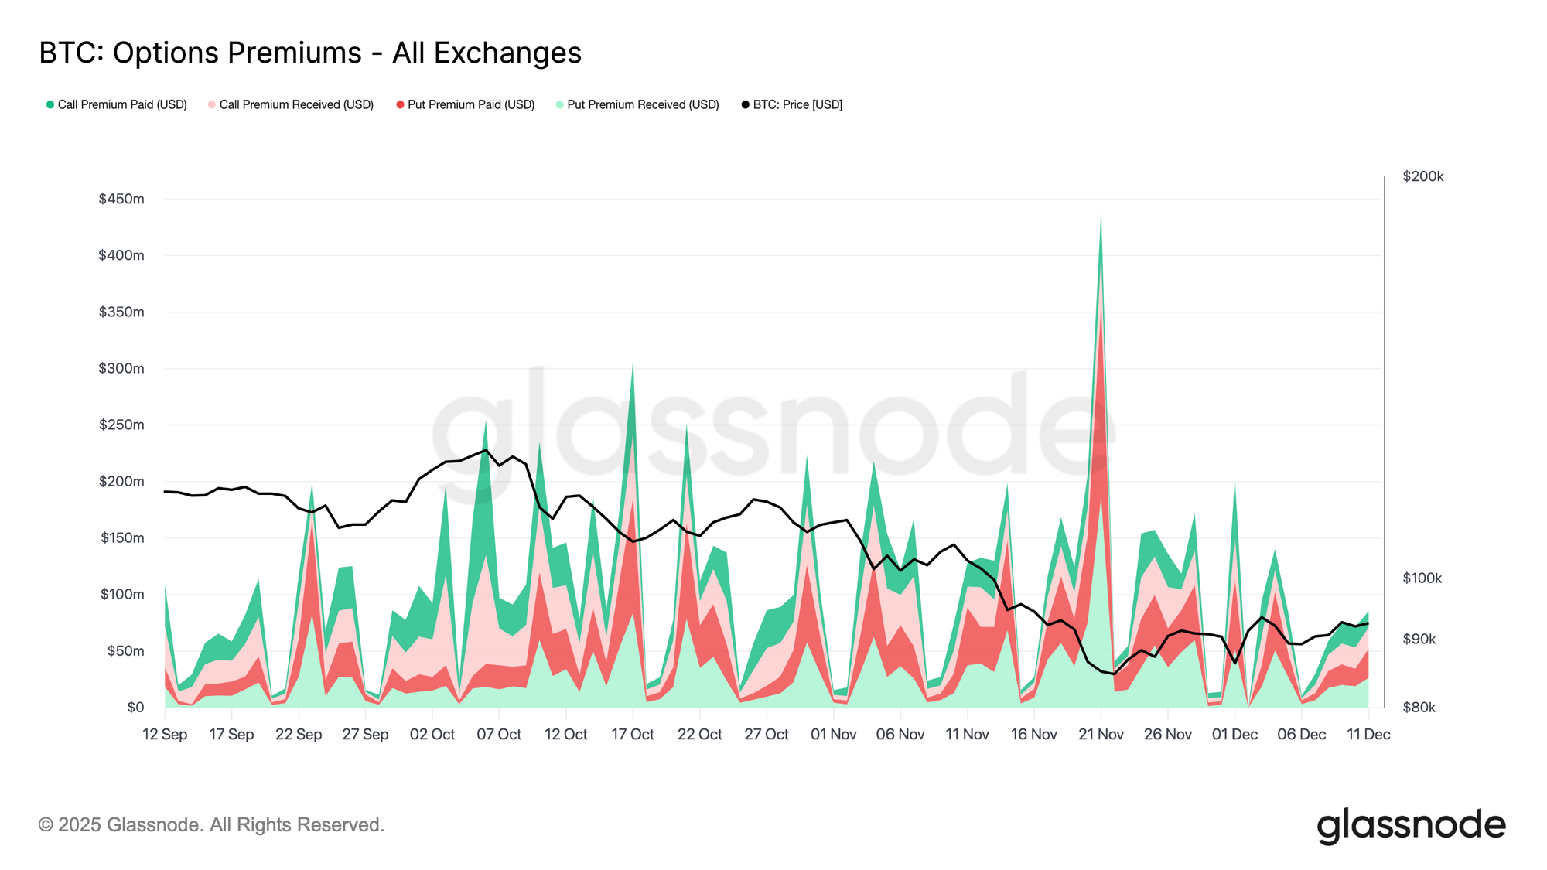Click the 11 Dec date label on x-axis
Screen dimensions: 1547x870
[x=1368, y=735]
